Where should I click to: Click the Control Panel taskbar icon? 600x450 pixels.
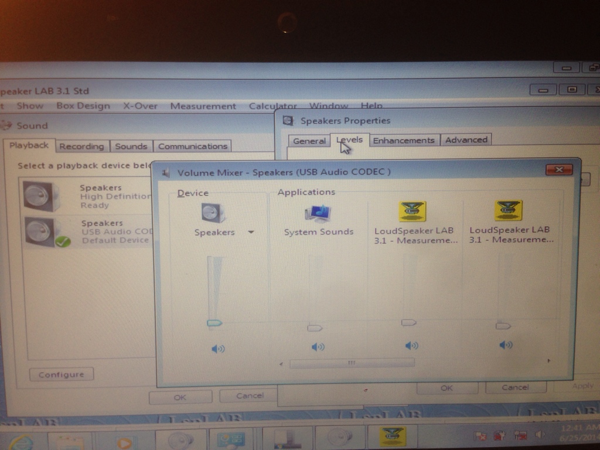(x=231, y=439)
